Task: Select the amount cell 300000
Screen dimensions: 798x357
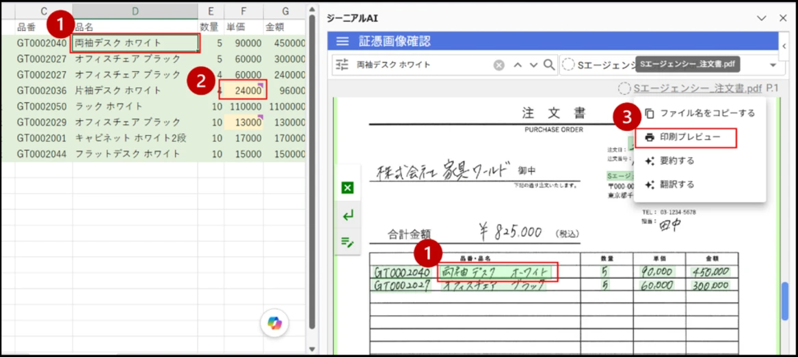Action: 284,59
